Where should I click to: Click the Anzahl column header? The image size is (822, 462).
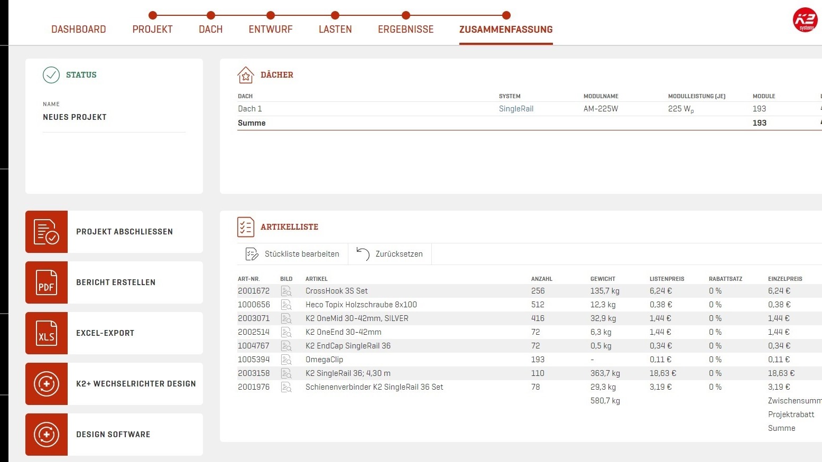[x=542, y=279]
